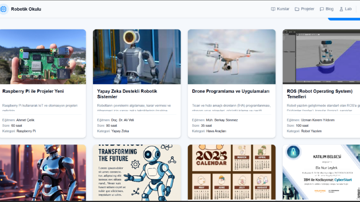Screen dimensions: 360x202
Task: Click the 35 saat duration text
Action: [x=206, y=125]
